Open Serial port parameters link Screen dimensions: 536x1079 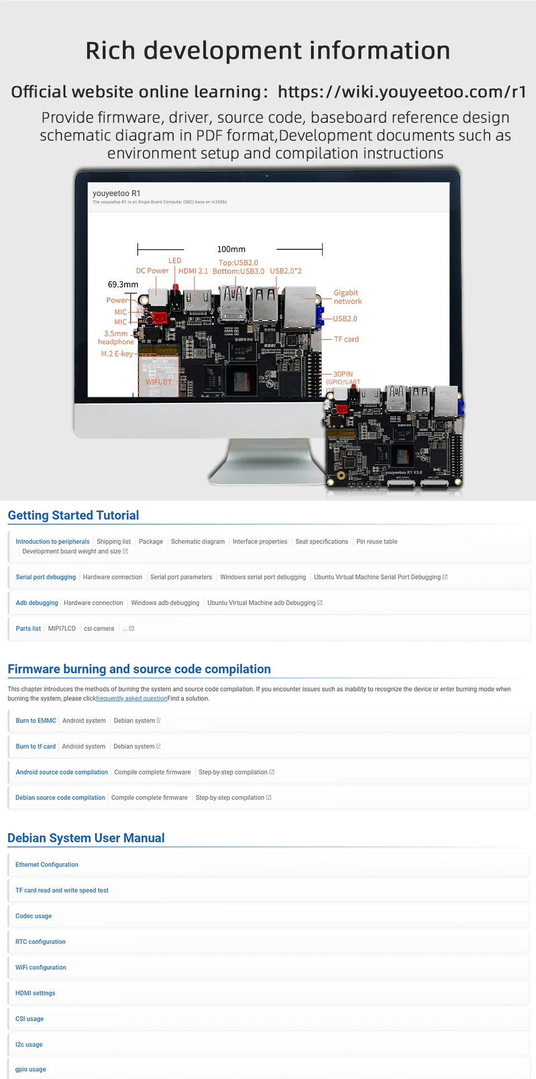181,577
